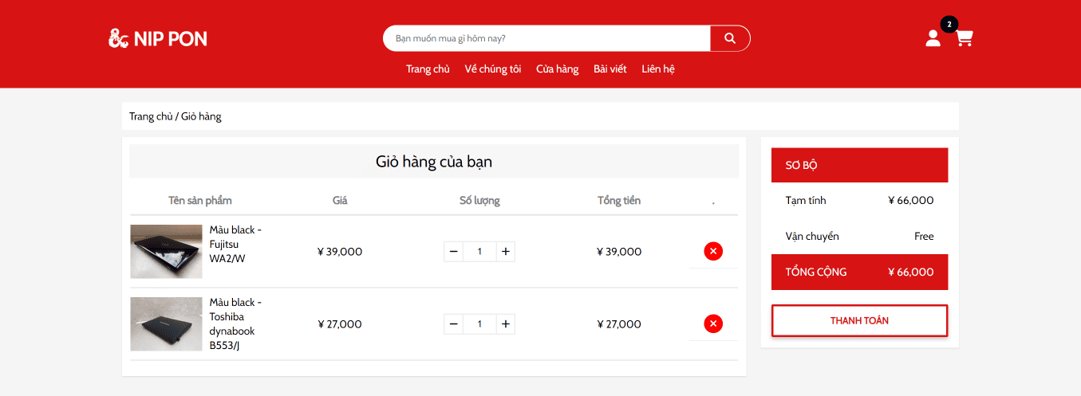The height and width of the screenshot is (396, 1081).
Task: Click Giỏ hàng in the breadcrumb
Action: tap(201, 116)
